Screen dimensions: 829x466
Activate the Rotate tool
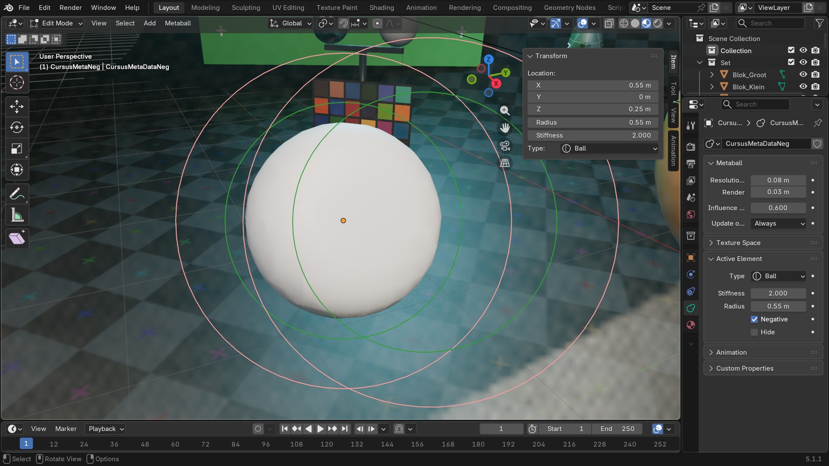tap(17, 128)
